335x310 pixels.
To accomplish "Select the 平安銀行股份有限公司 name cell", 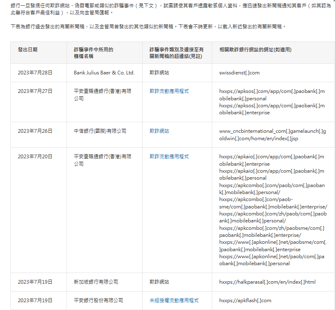I will (x=98, y=301).
